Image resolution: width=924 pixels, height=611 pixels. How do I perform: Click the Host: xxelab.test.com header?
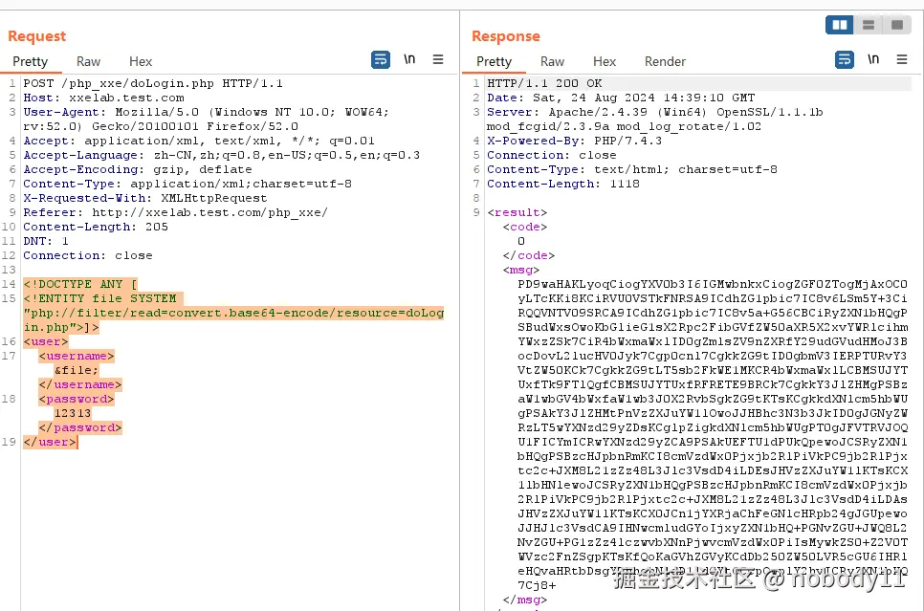click(103, 98)
